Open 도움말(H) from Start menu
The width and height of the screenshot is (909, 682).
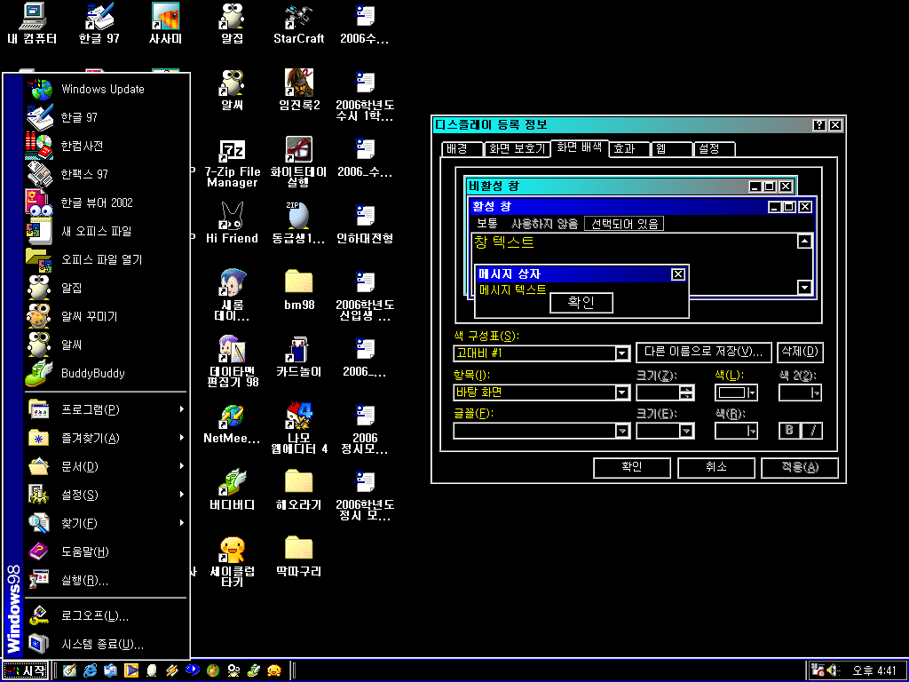coord(107,551)
